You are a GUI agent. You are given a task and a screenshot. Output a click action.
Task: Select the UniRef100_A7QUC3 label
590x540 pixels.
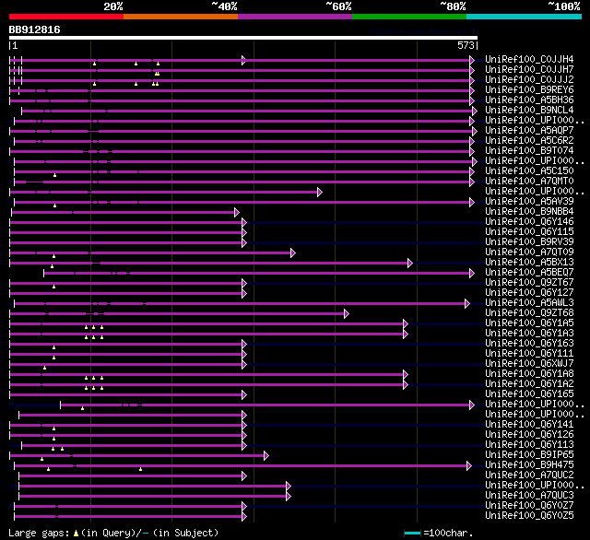click(x=529, y=496)
